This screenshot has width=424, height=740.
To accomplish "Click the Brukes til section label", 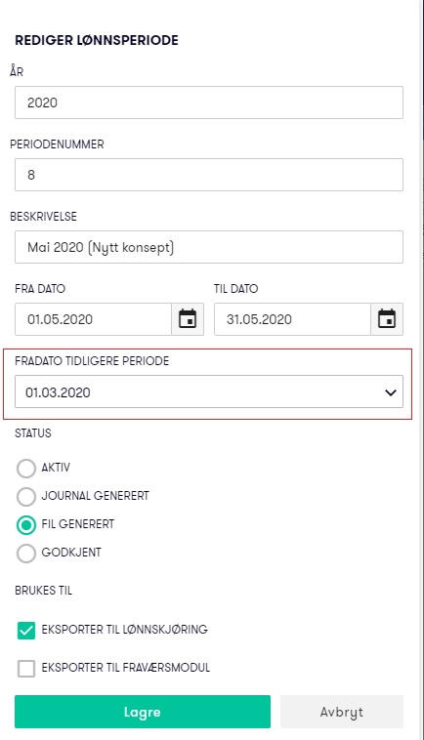I will [x=43, y=591].
